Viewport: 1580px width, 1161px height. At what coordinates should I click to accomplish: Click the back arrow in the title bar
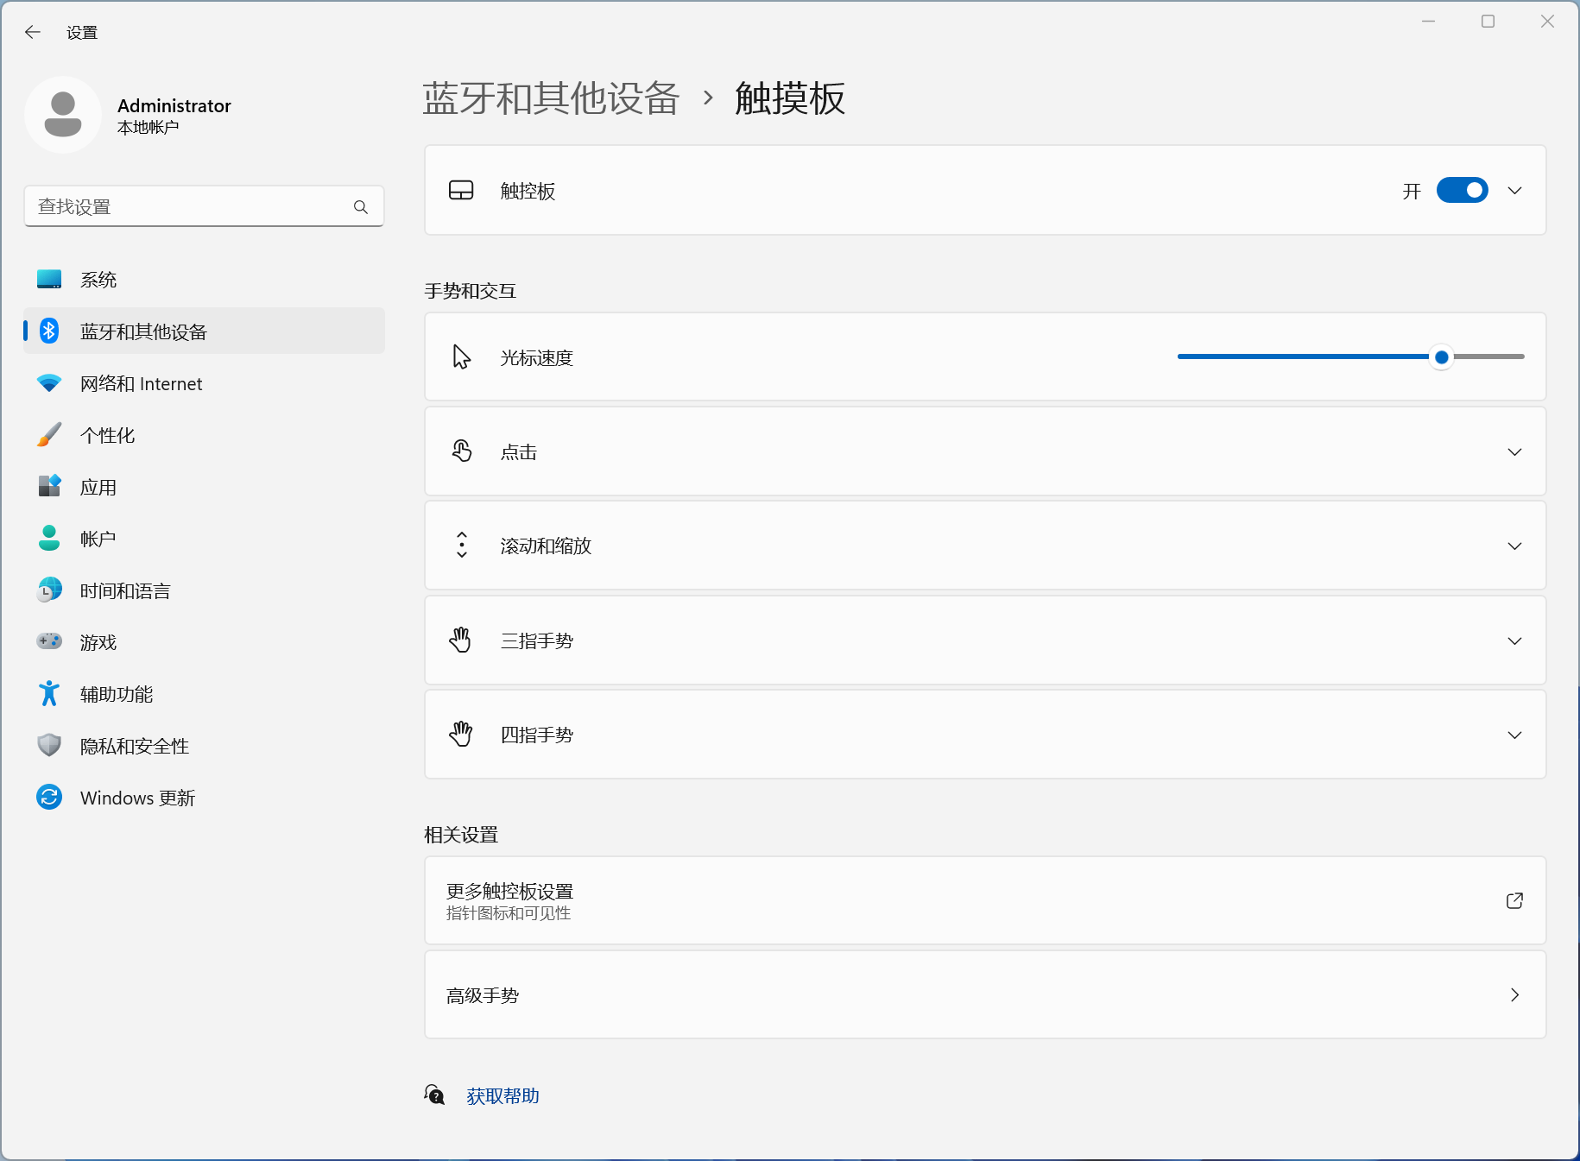pyautogui.click(x=33, y=33)
